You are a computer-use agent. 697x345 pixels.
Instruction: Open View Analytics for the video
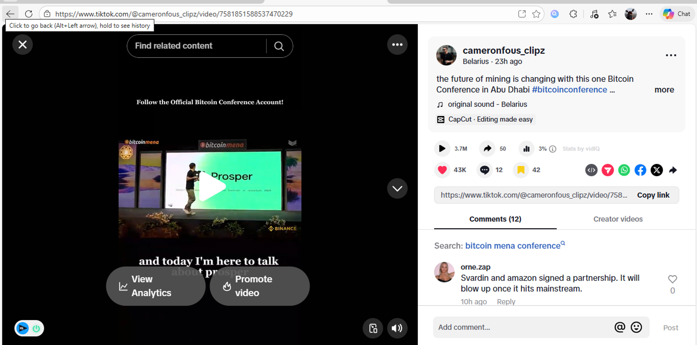(x=156, y=286)
